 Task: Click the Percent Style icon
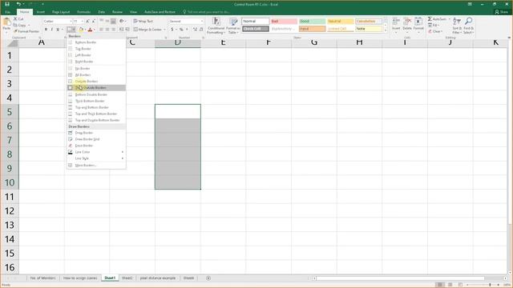point(181,30)
